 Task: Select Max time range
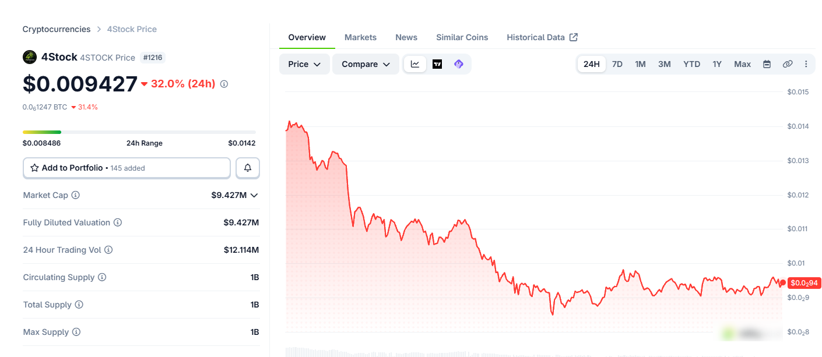click(x=743, y=64)
